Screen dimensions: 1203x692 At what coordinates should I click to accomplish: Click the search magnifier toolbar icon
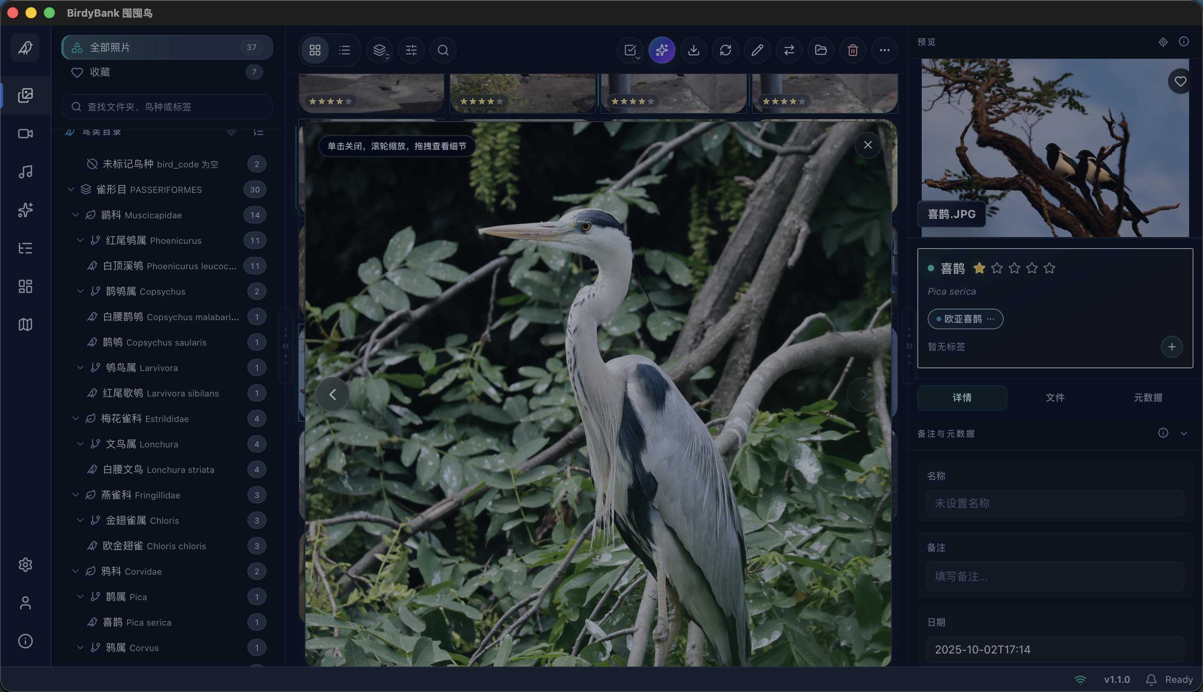click(443, 50)
